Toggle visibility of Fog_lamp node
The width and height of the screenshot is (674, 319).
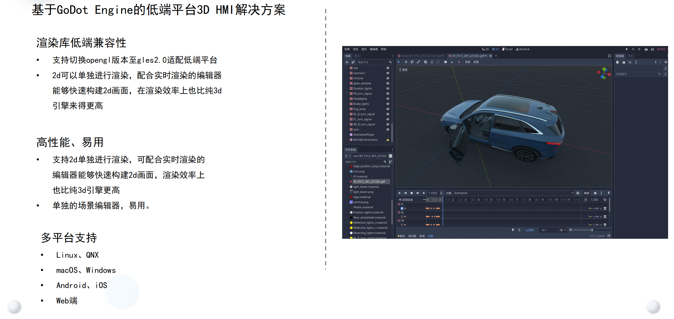[388, 109]
